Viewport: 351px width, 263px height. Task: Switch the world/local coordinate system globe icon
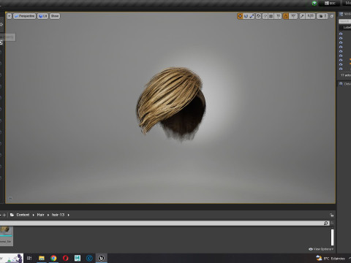coord(259,16)
